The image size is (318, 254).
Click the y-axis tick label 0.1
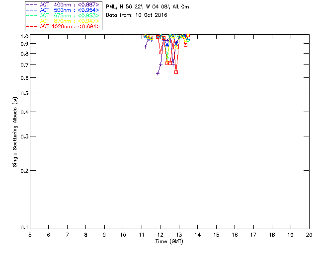pos(24,228)
